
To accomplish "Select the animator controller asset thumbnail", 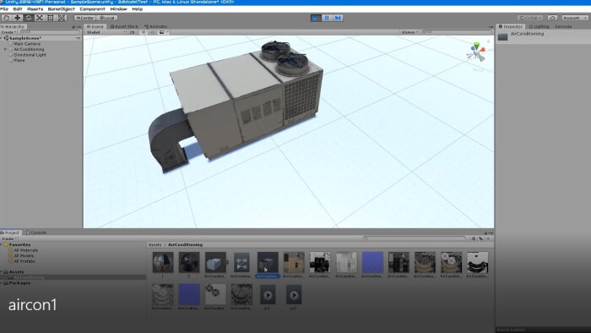I will click(x=241, y=263).
